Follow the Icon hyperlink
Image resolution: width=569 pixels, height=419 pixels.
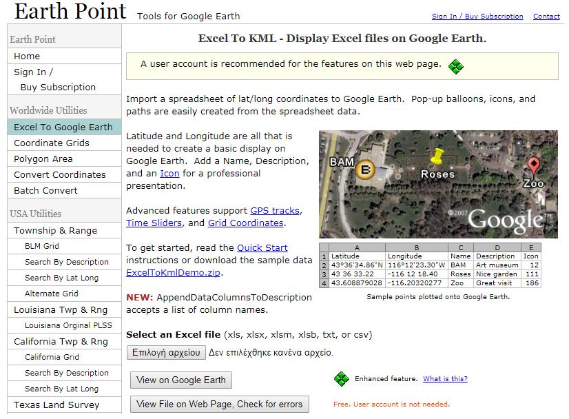(169, 174)
